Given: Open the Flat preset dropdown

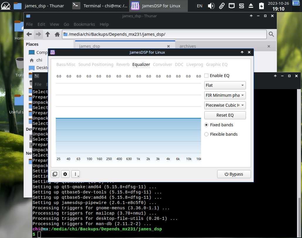Looking at the screenshot, I should pos(225,85).
